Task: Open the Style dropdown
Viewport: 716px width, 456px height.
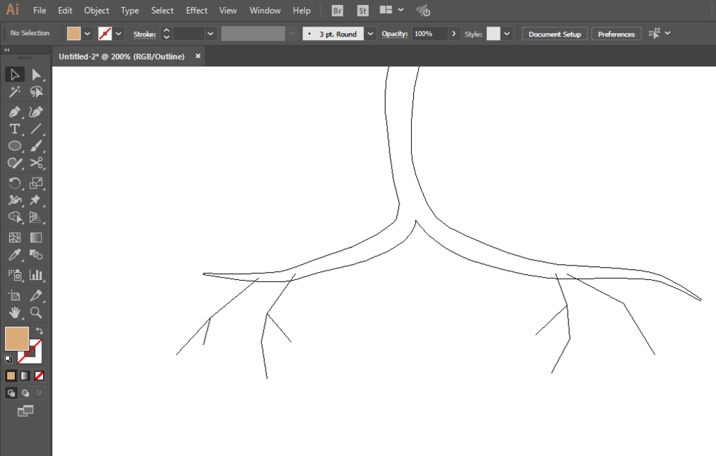Action: 507,34
